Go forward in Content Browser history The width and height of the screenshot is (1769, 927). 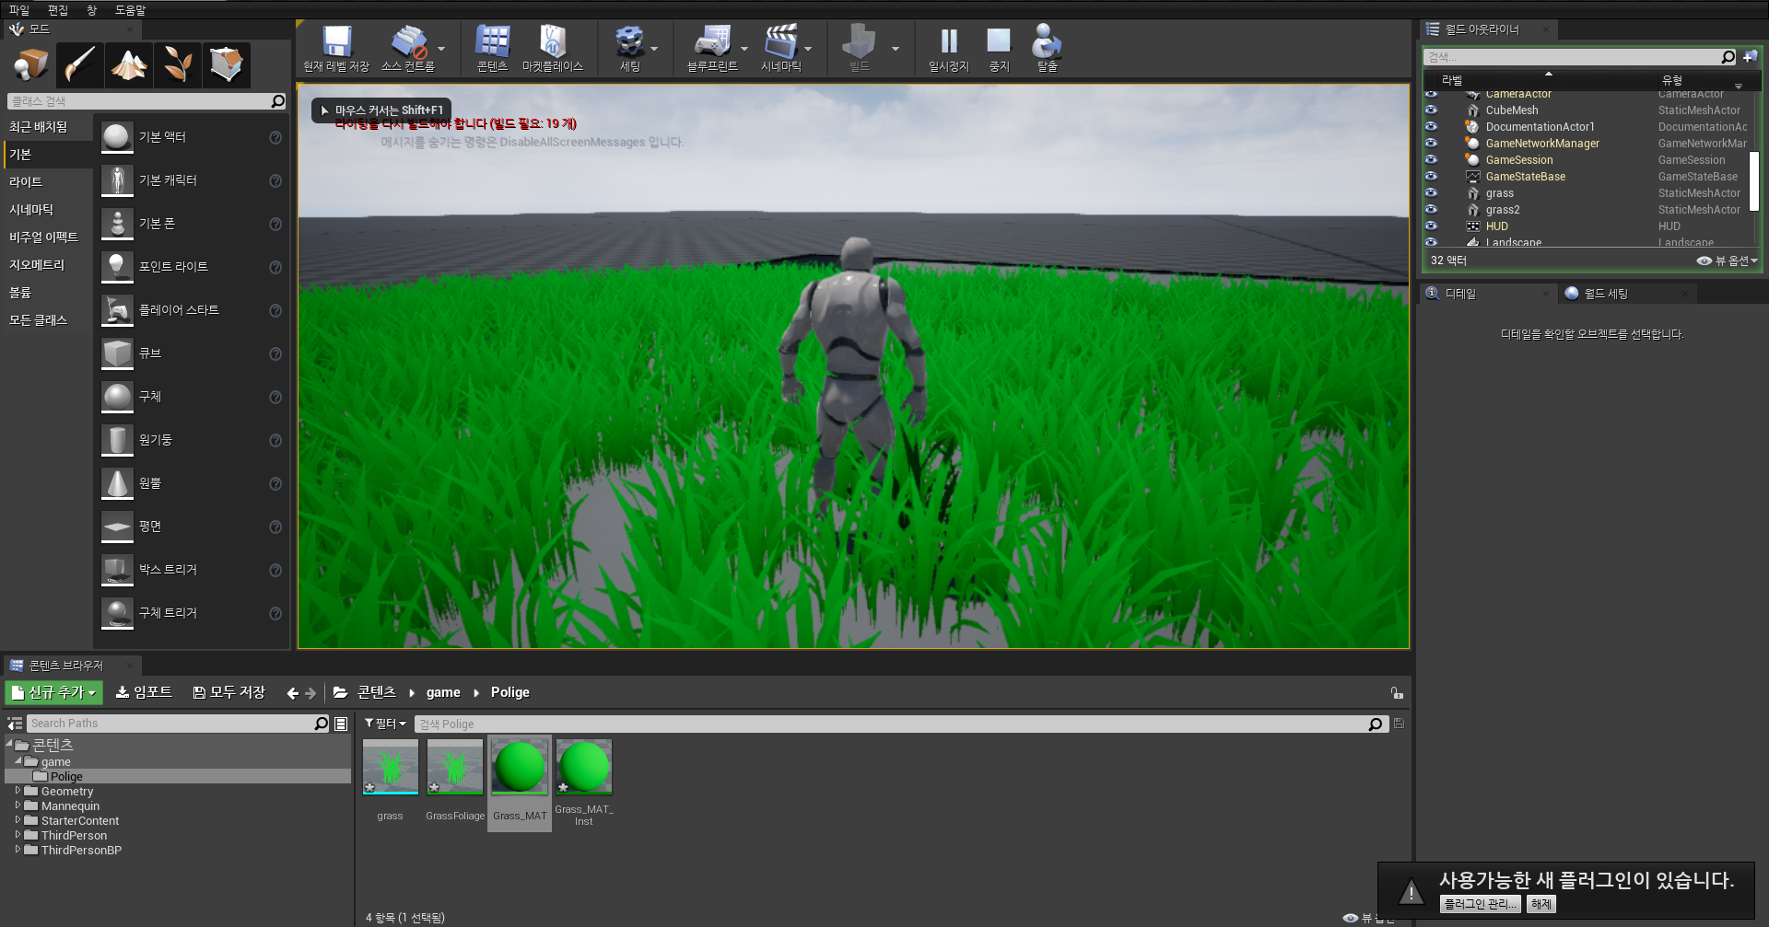pyautogui.click(x=310, y=693)
